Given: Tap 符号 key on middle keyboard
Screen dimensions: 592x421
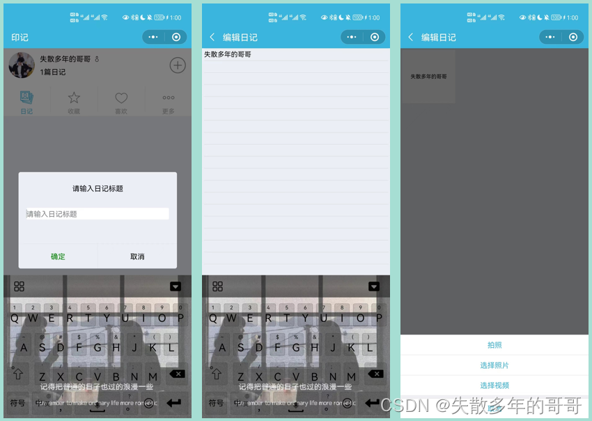Looking at the screenshot, I should tap(216, 403).
